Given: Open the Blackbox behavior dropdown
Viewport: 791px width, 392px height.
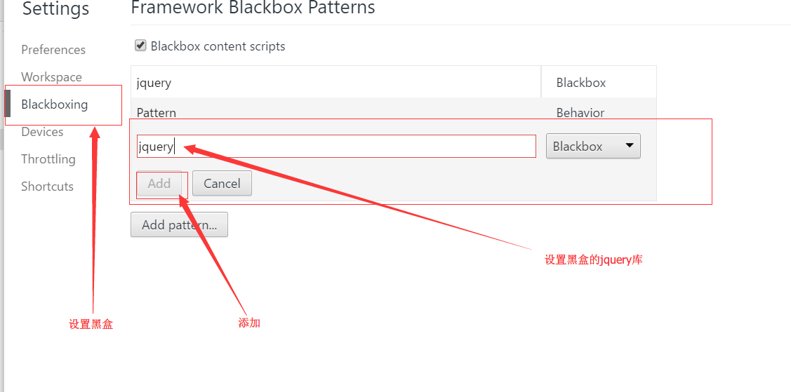Looking at the screenshot, I should tap(593, 147).
